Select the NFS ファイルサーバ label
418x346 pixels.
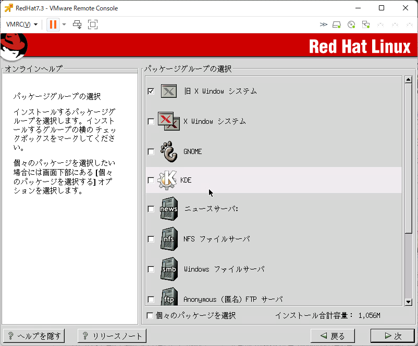pyautogui.click(x=216, y=239)
